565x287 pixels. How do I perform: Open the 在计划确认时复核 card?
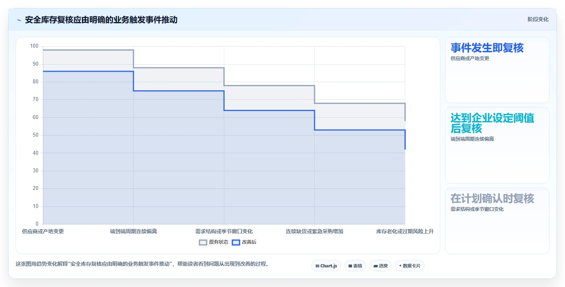pos(497,221)
